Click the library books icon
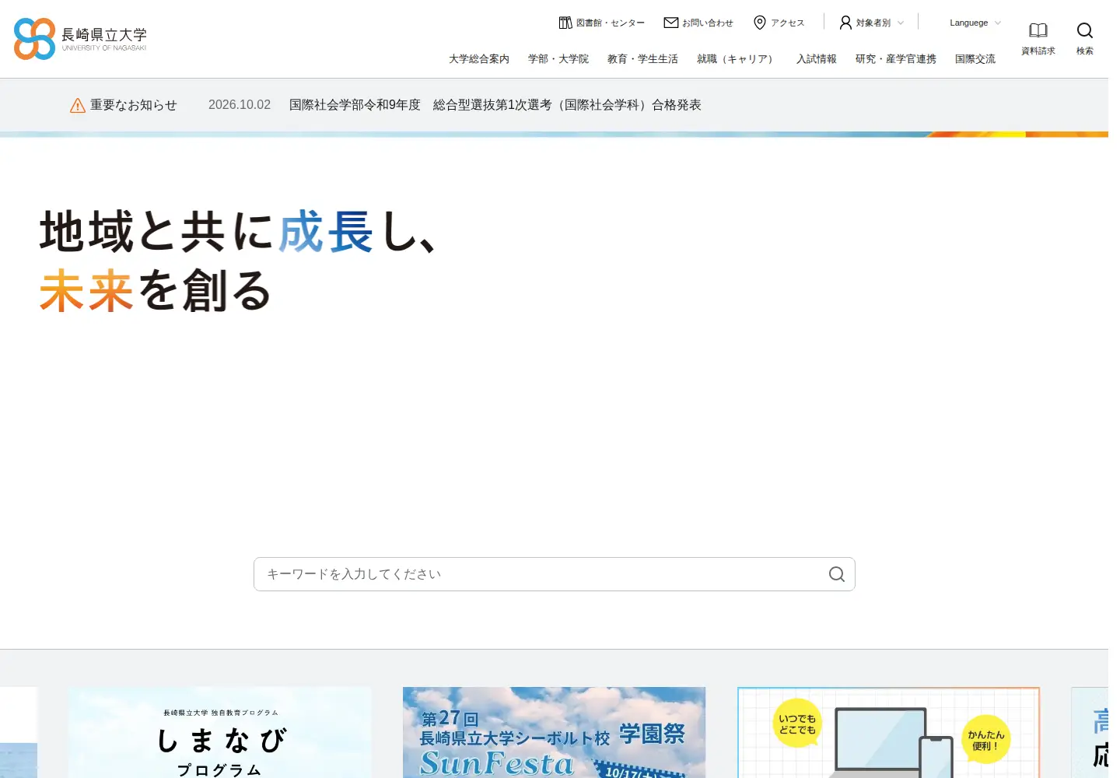This screenshot has height=778, width=1120. (565, 23)
